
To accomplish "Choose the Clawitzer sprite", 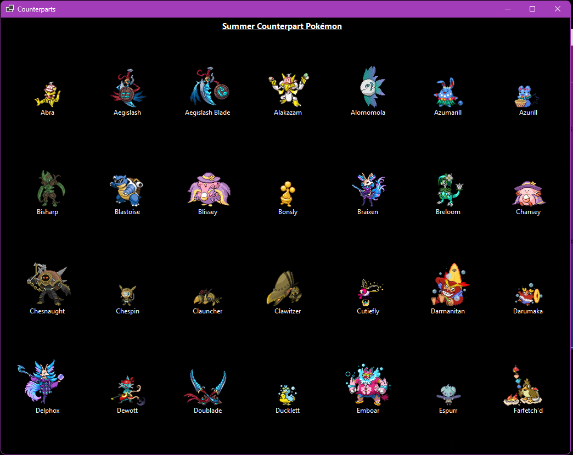I will coord(285,288).
